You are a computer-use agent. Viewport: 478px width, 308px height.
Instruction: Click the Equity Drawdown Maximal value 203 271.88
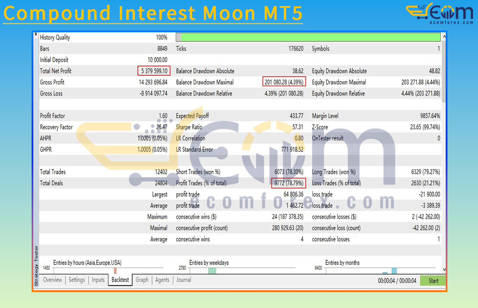(421, 82)
